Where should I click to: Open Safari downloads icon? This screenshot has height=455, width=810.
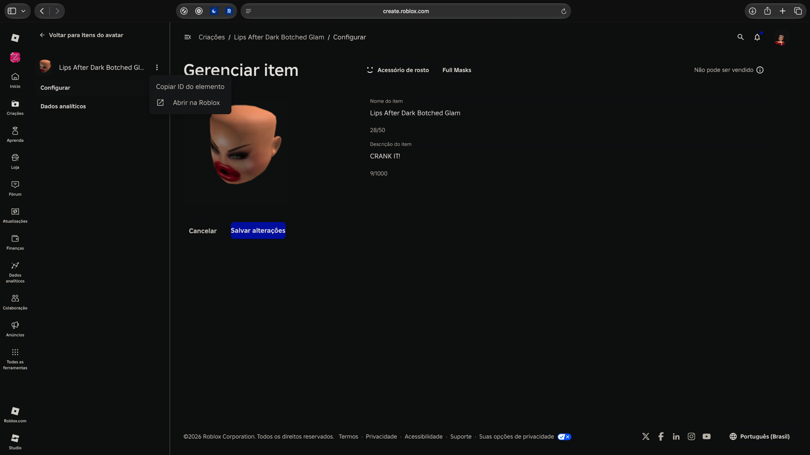(x=753, y=11)
